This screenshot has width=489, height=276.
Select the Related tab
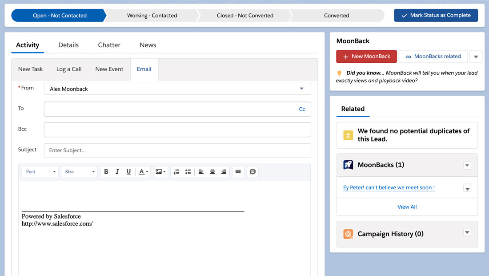[353, 109]
